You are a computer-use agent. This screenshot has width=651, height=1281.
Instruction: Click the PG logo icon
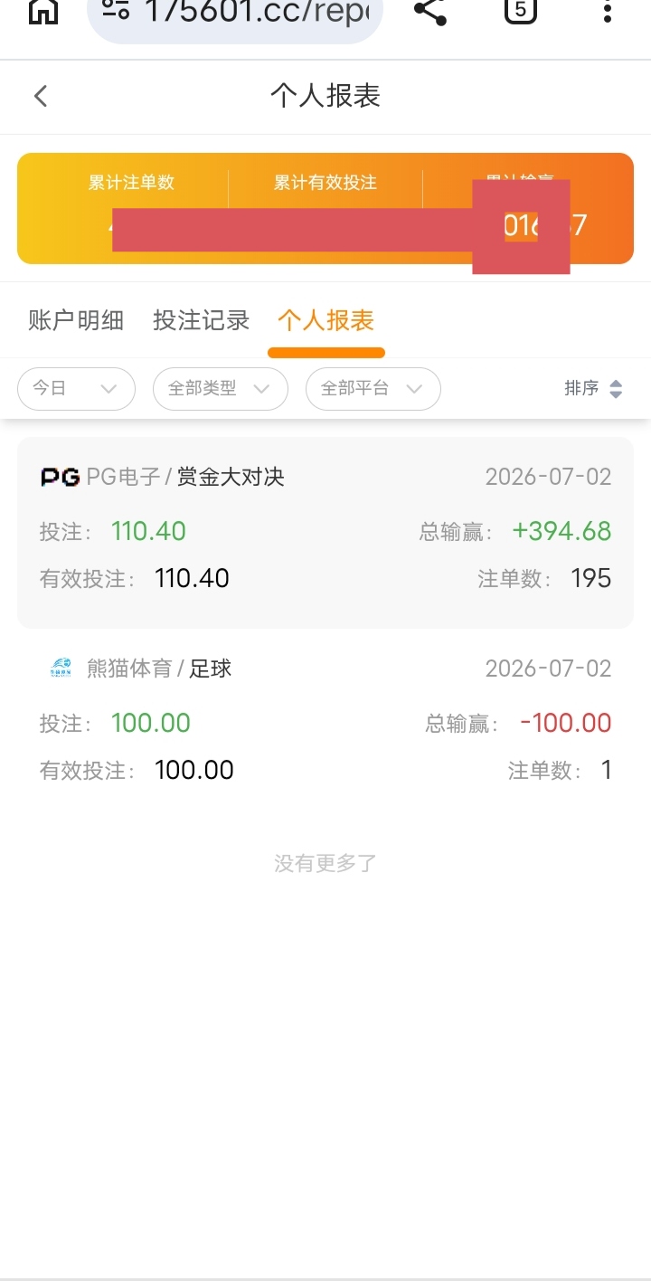pyautogui.click(x=61, y=477)
